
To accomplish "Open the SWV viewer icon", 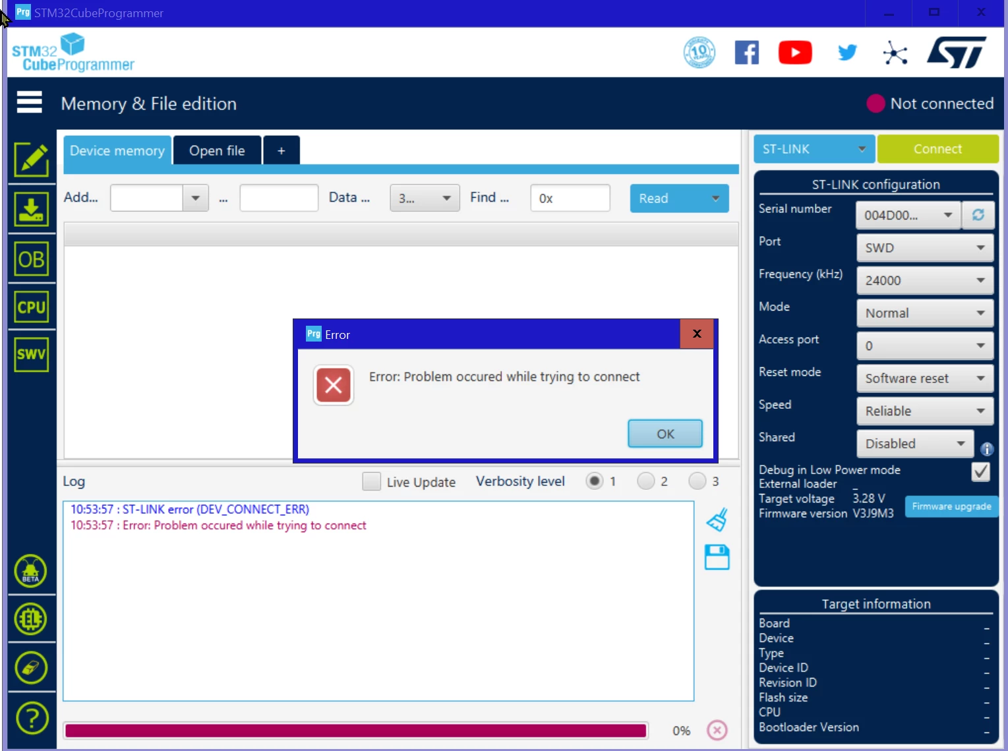I will pyautogui.click(x=32, y=354).
